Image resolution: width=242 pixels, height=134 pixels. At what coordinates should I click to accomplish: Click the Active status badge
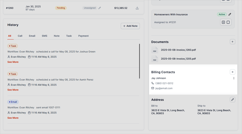coord(222,14)
